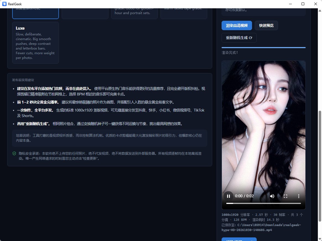322x241 pixels.
Task: Click the scrollbar down arrow
Action: point(320,239)
